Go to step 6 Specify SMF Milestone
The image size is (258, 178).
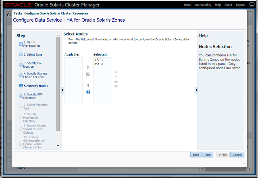point(33,96)
